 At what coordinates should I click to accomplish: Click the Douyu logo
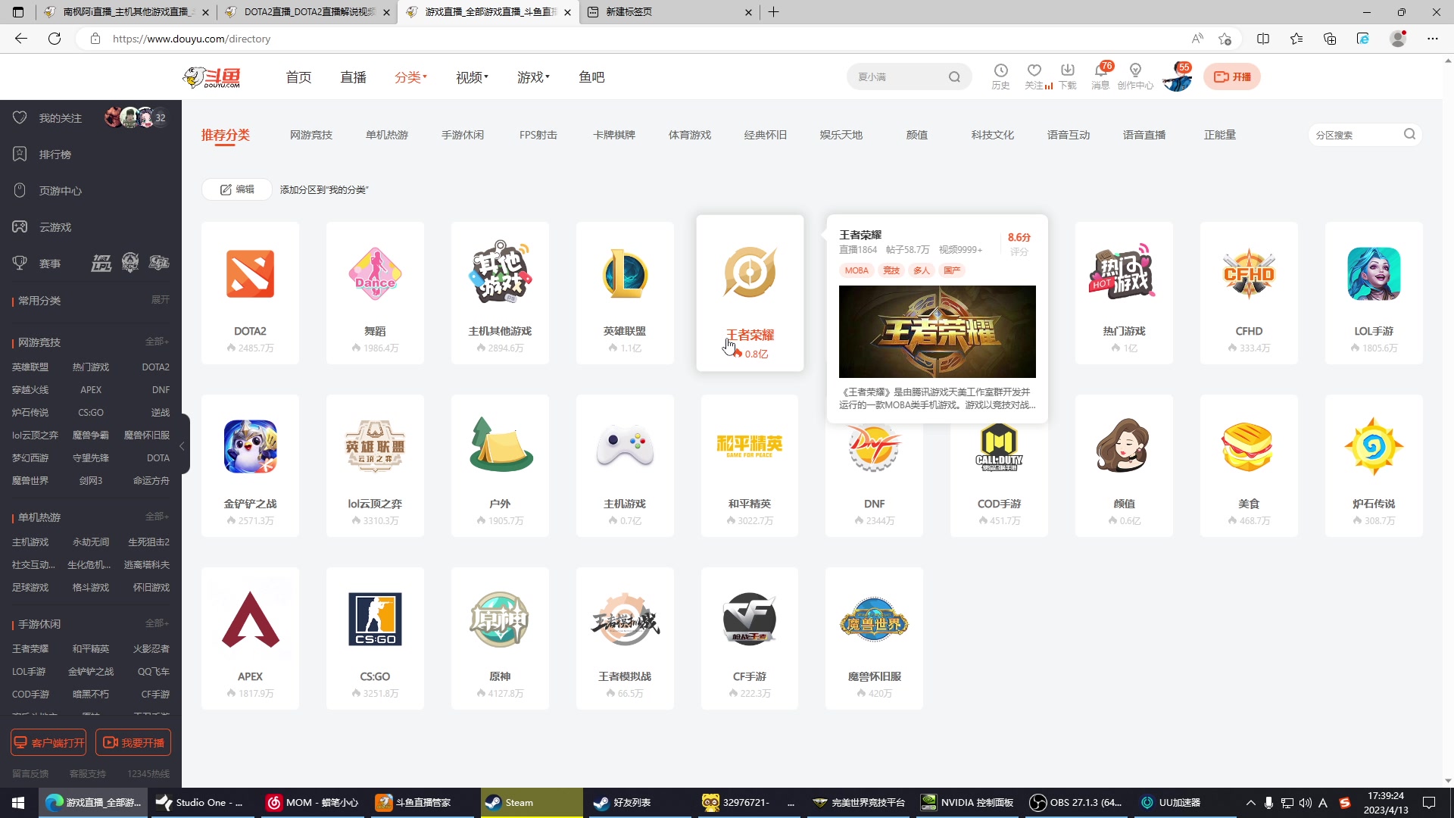coord(211,76)
